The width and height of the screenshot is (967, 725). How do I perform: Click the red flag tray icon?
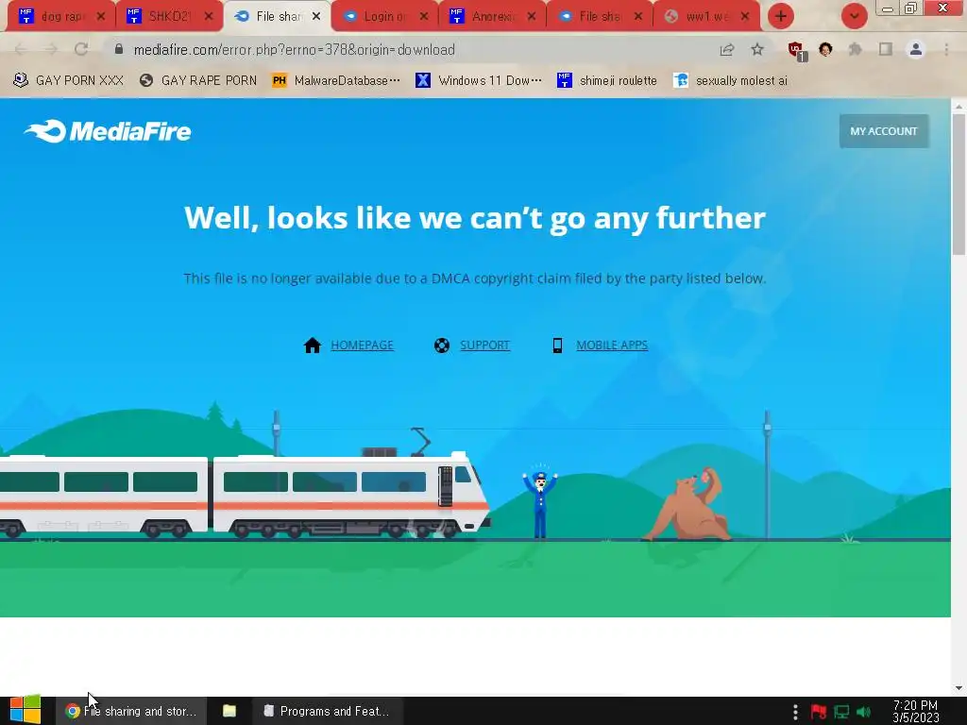[x=819, y=712]
